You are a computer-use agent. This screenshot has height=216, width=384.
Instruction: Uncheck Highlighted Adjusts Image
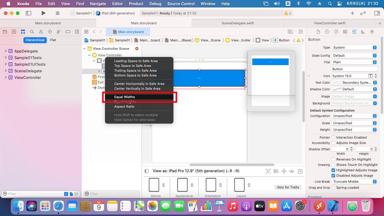point(333,170)
